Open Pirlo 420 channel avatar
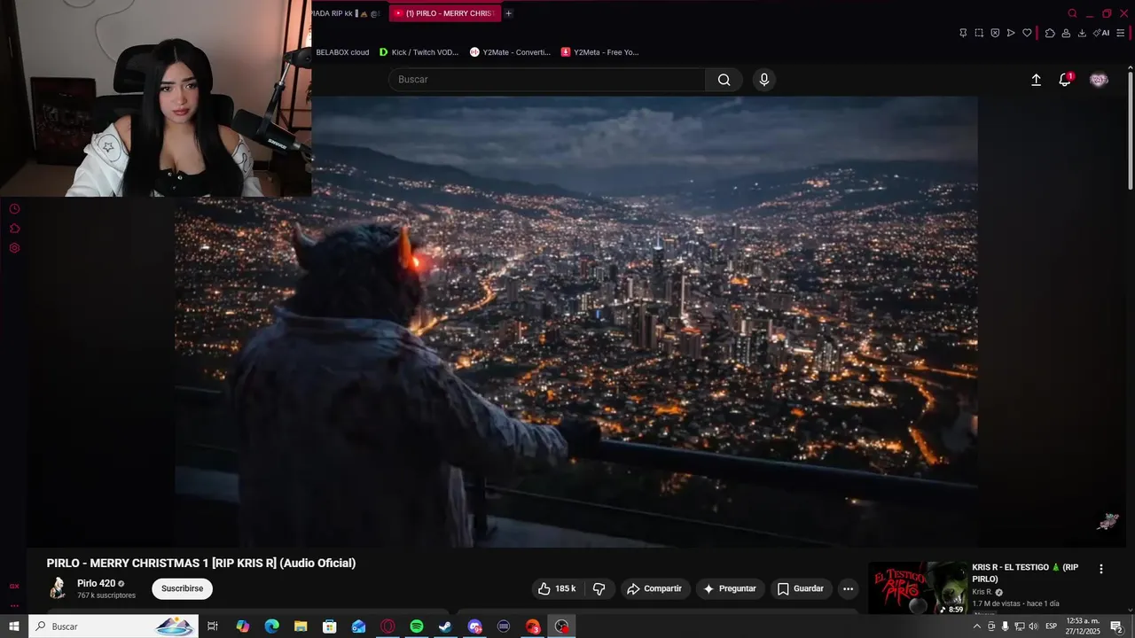Viewport: 1135px width, 638px height. (58, 588)
